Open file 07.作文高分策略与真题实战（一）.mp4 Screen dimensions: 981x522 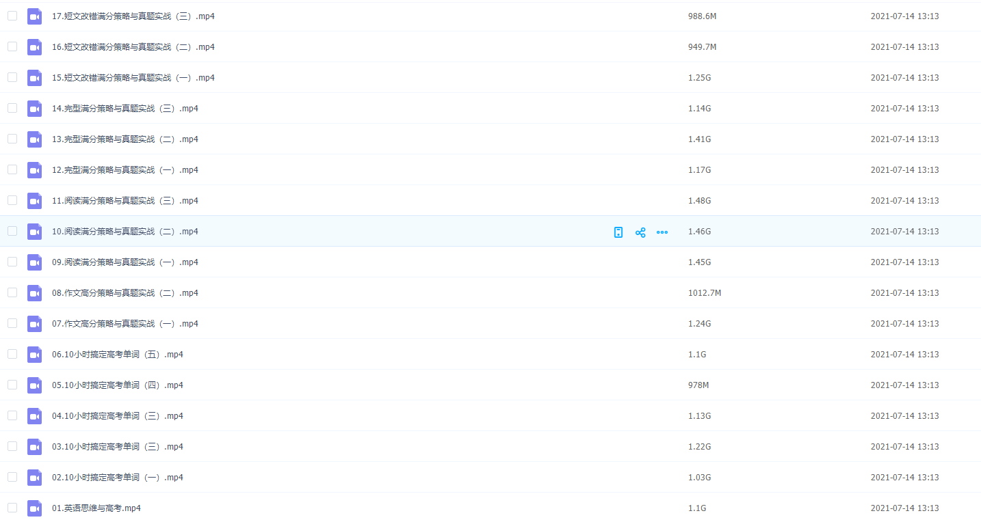click(x=125, y=324)
